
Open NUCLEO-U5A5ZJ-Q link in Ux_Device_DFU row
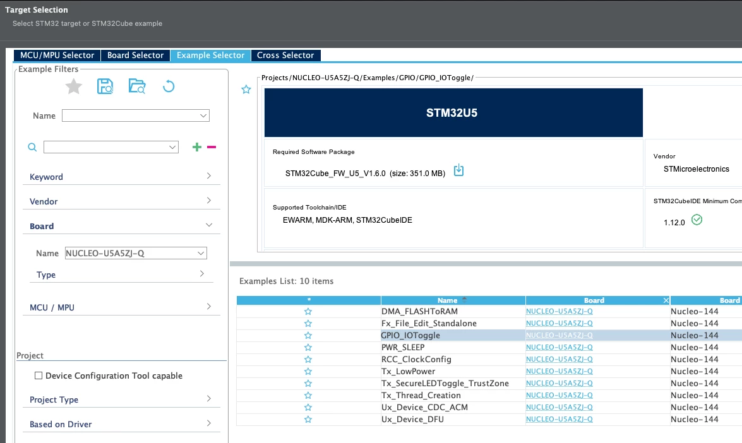(559, 420)
